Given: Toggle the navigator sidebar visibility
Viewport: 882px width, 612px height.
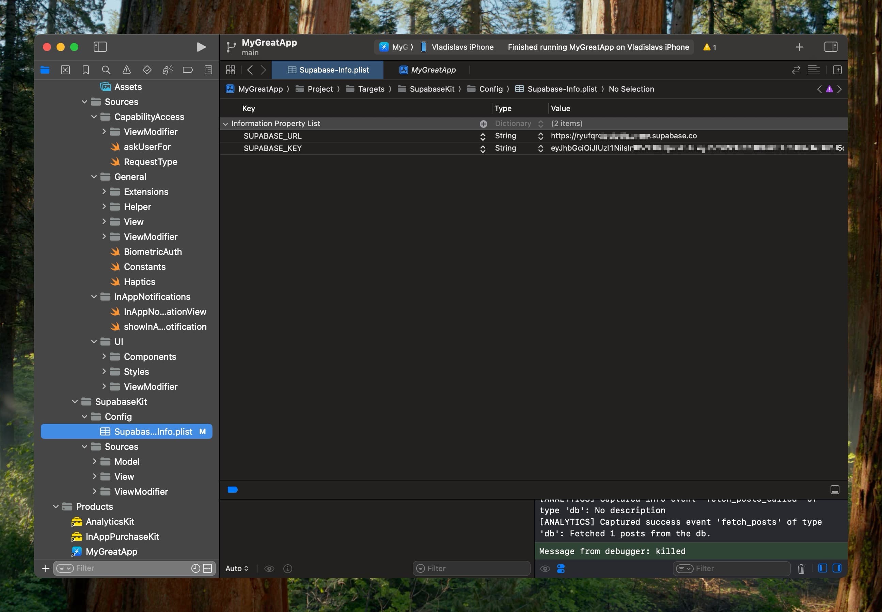Looking at the screenshot, I should [x=100, y=47].
